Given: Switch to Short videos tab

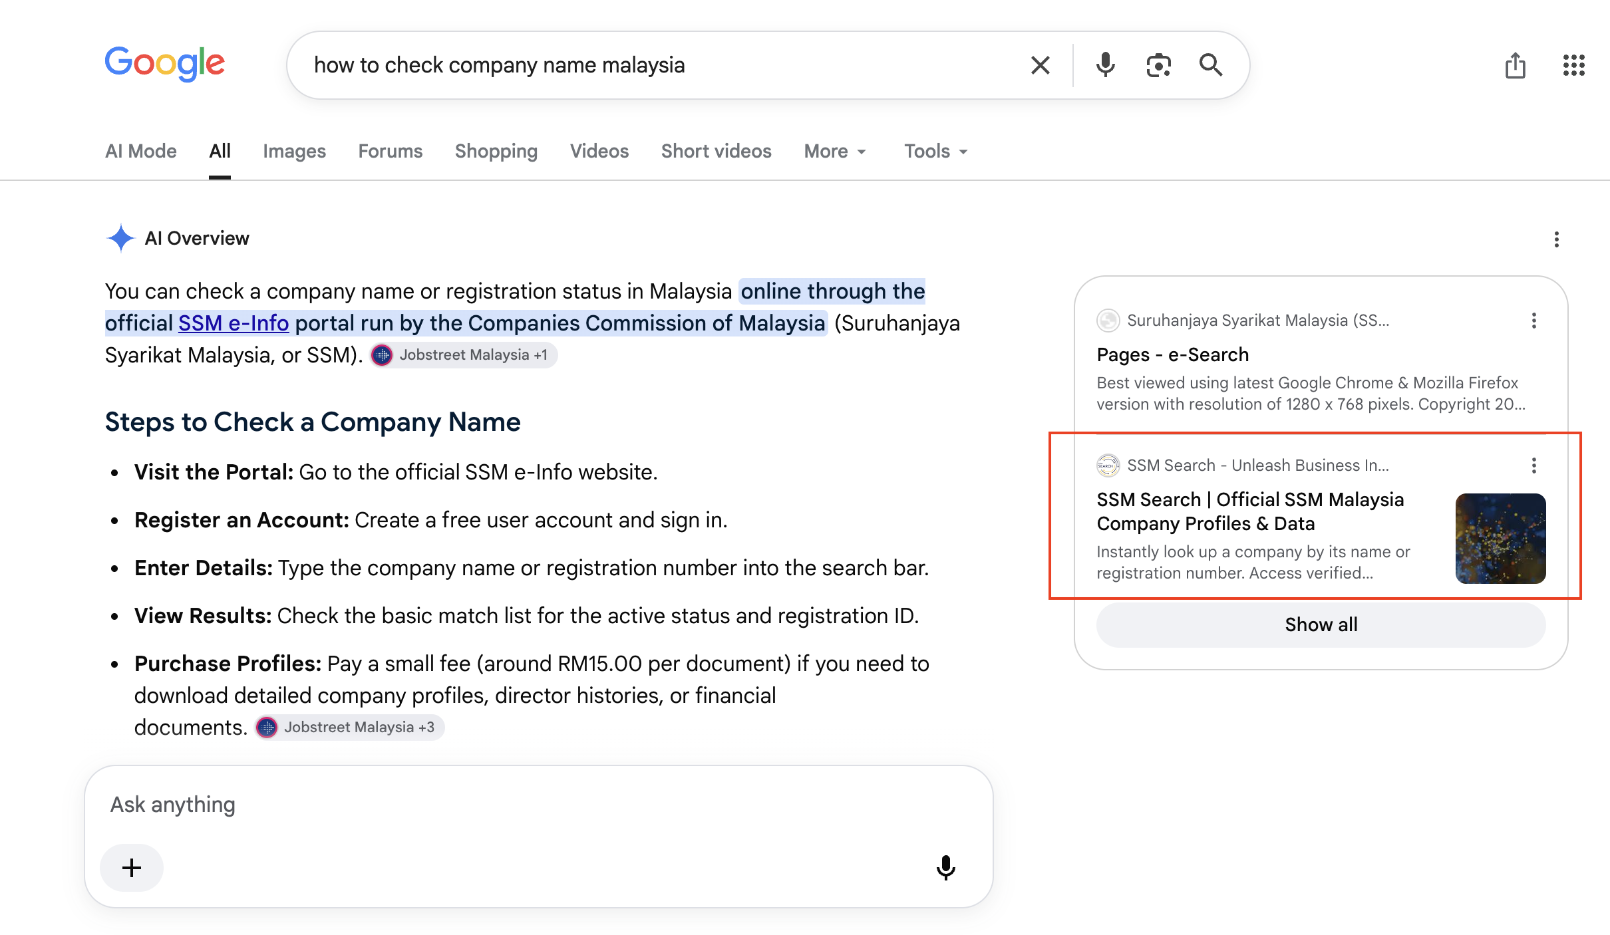Looking at the screenshot, I should 717,151.
